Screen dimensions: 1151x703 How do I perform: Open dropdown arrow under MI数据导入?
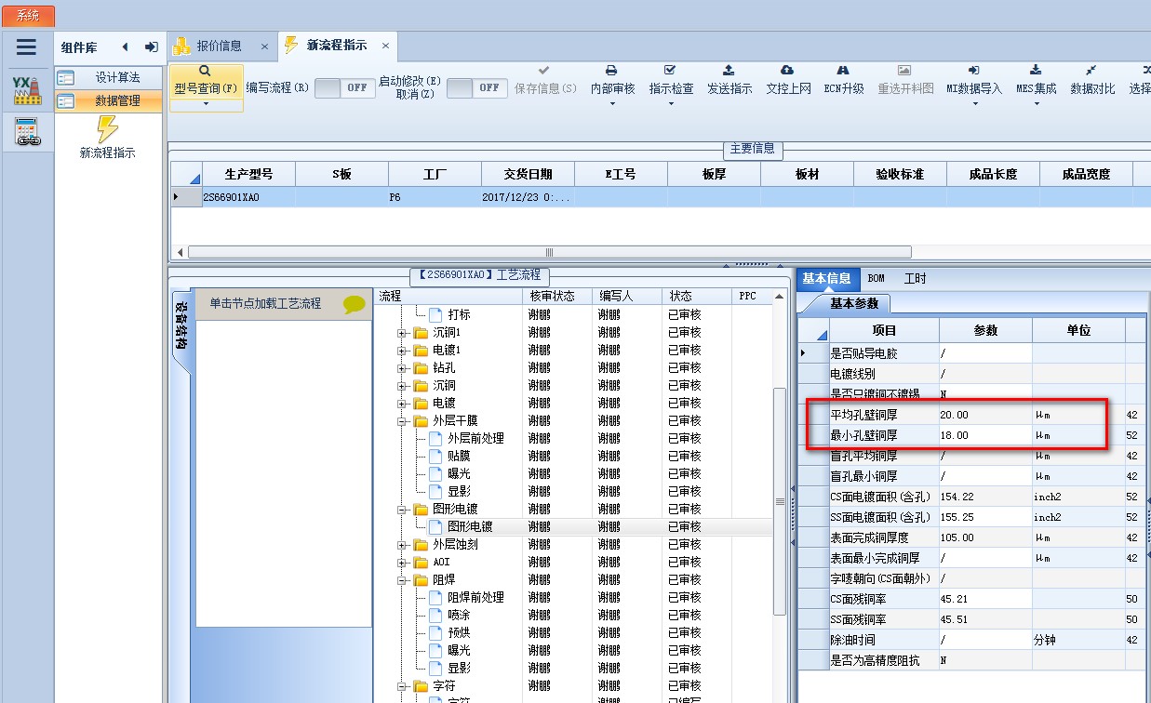coord(974,103)
